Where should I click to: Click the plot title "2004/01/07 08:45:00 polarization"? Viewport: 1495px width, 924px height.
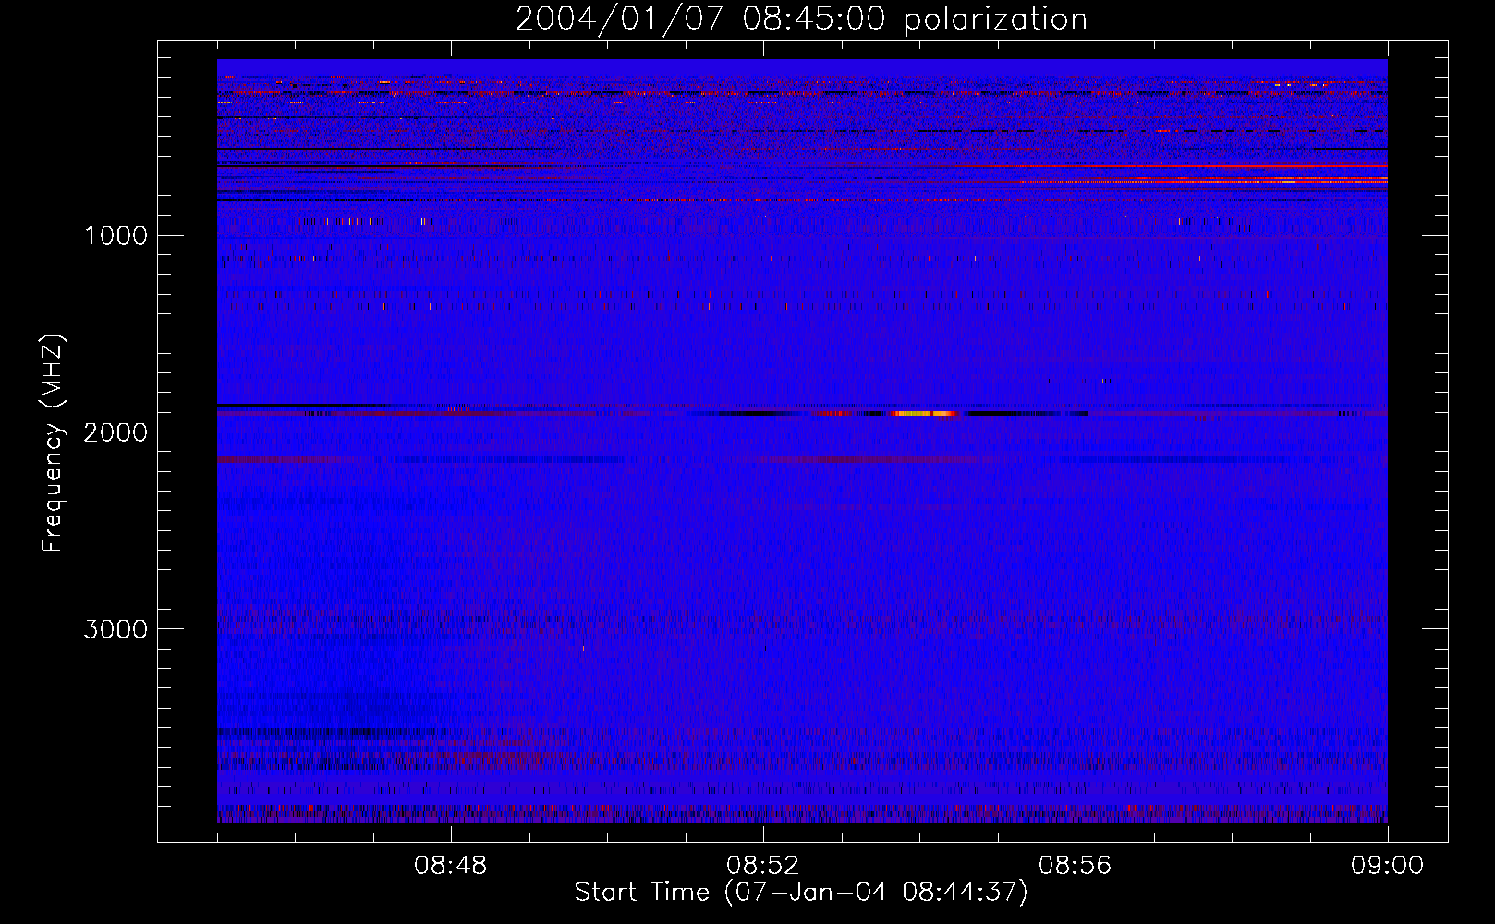click(801, 19)
